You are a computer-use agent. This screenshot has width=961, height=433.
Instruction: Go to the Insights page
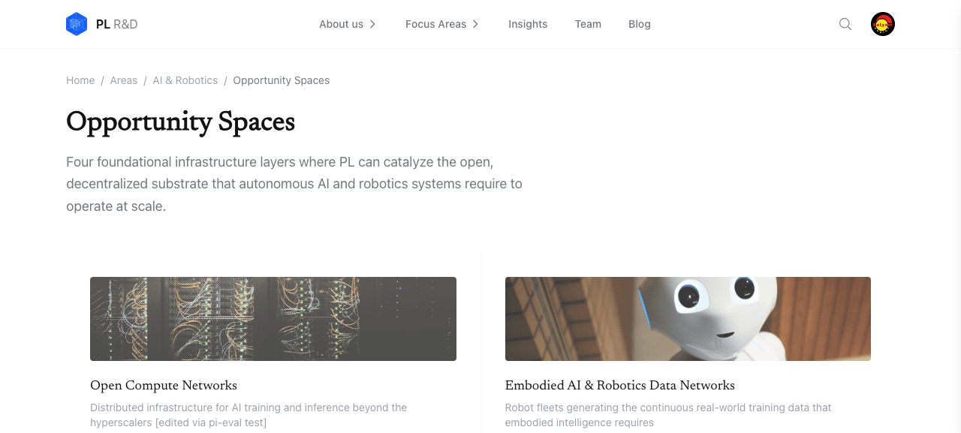click(528, 24)
